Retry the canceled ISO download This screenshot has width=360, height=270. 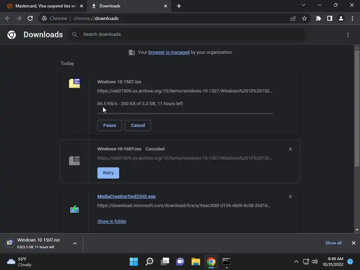tap(108, 173)
